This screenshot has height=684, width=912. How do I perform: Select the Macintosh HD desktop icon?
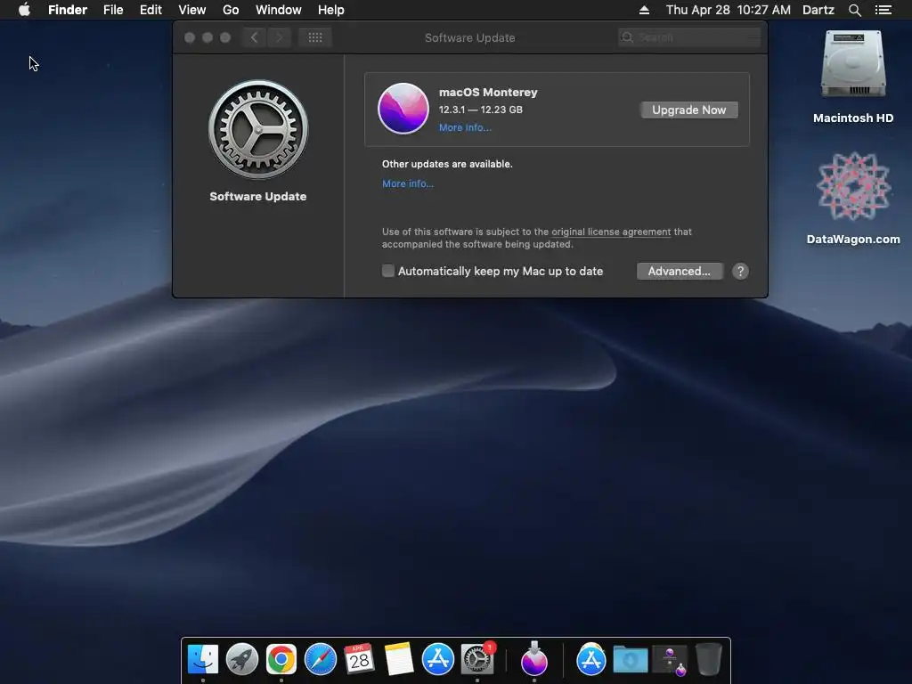[853, 77]
